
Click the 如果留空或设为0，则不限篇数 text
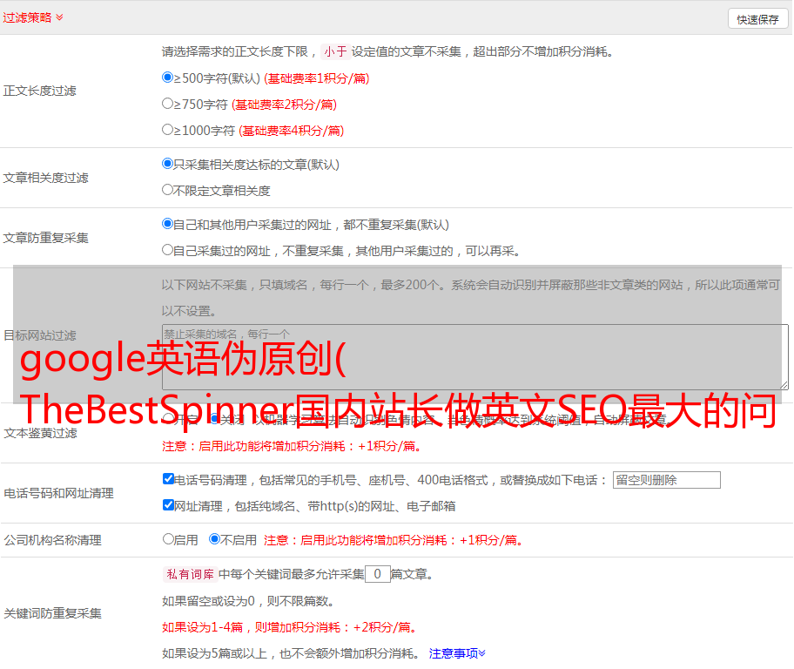(248, 601)
